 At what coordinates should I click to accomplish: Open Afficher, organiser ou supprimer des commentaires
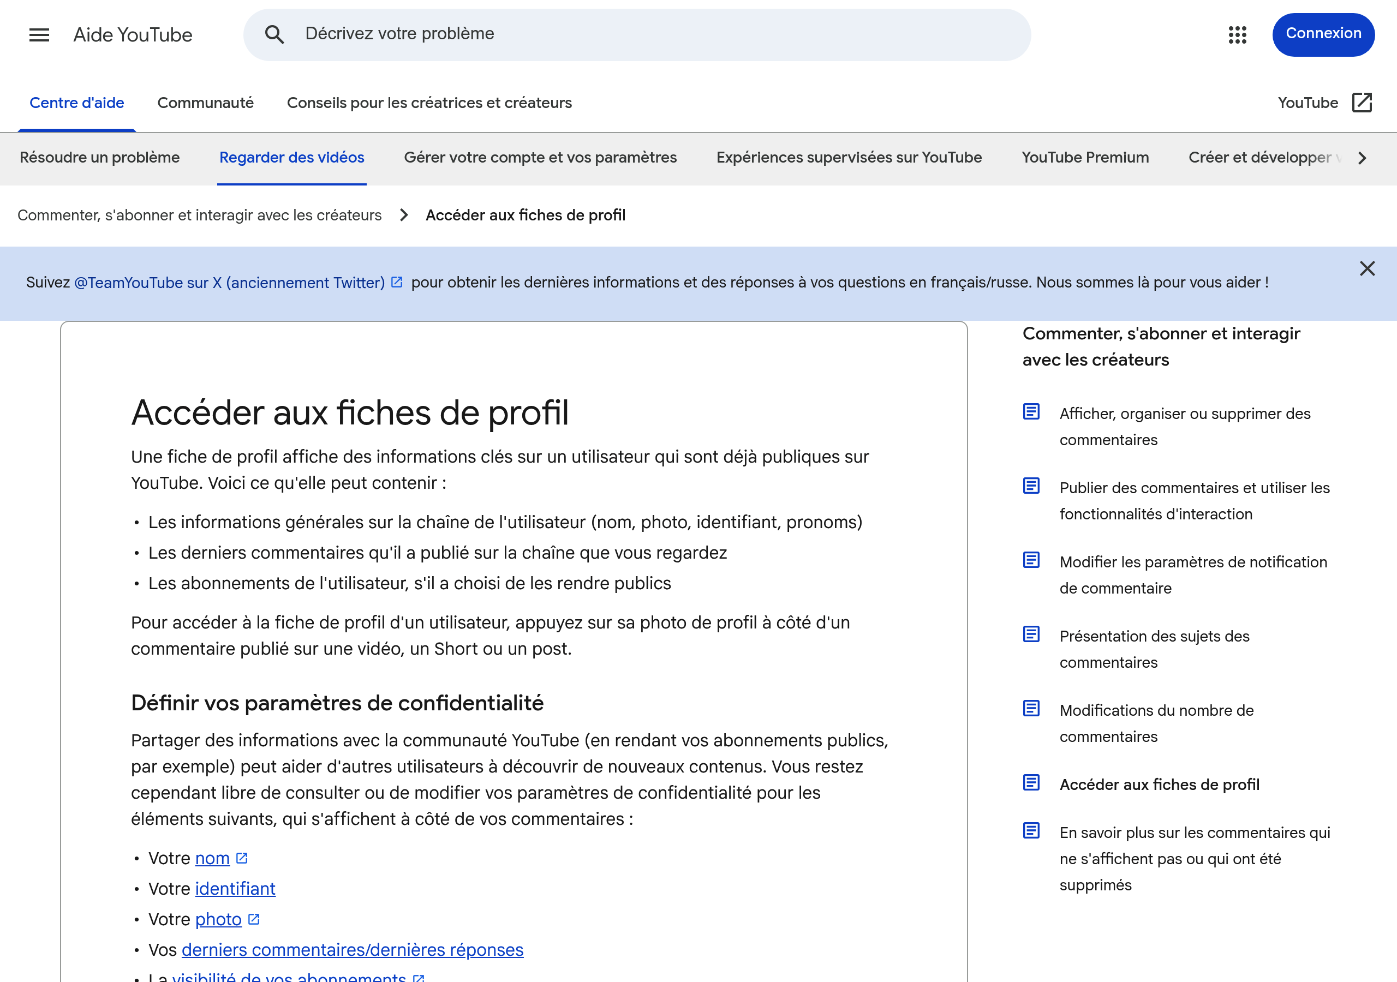[x=1185, y=427]
